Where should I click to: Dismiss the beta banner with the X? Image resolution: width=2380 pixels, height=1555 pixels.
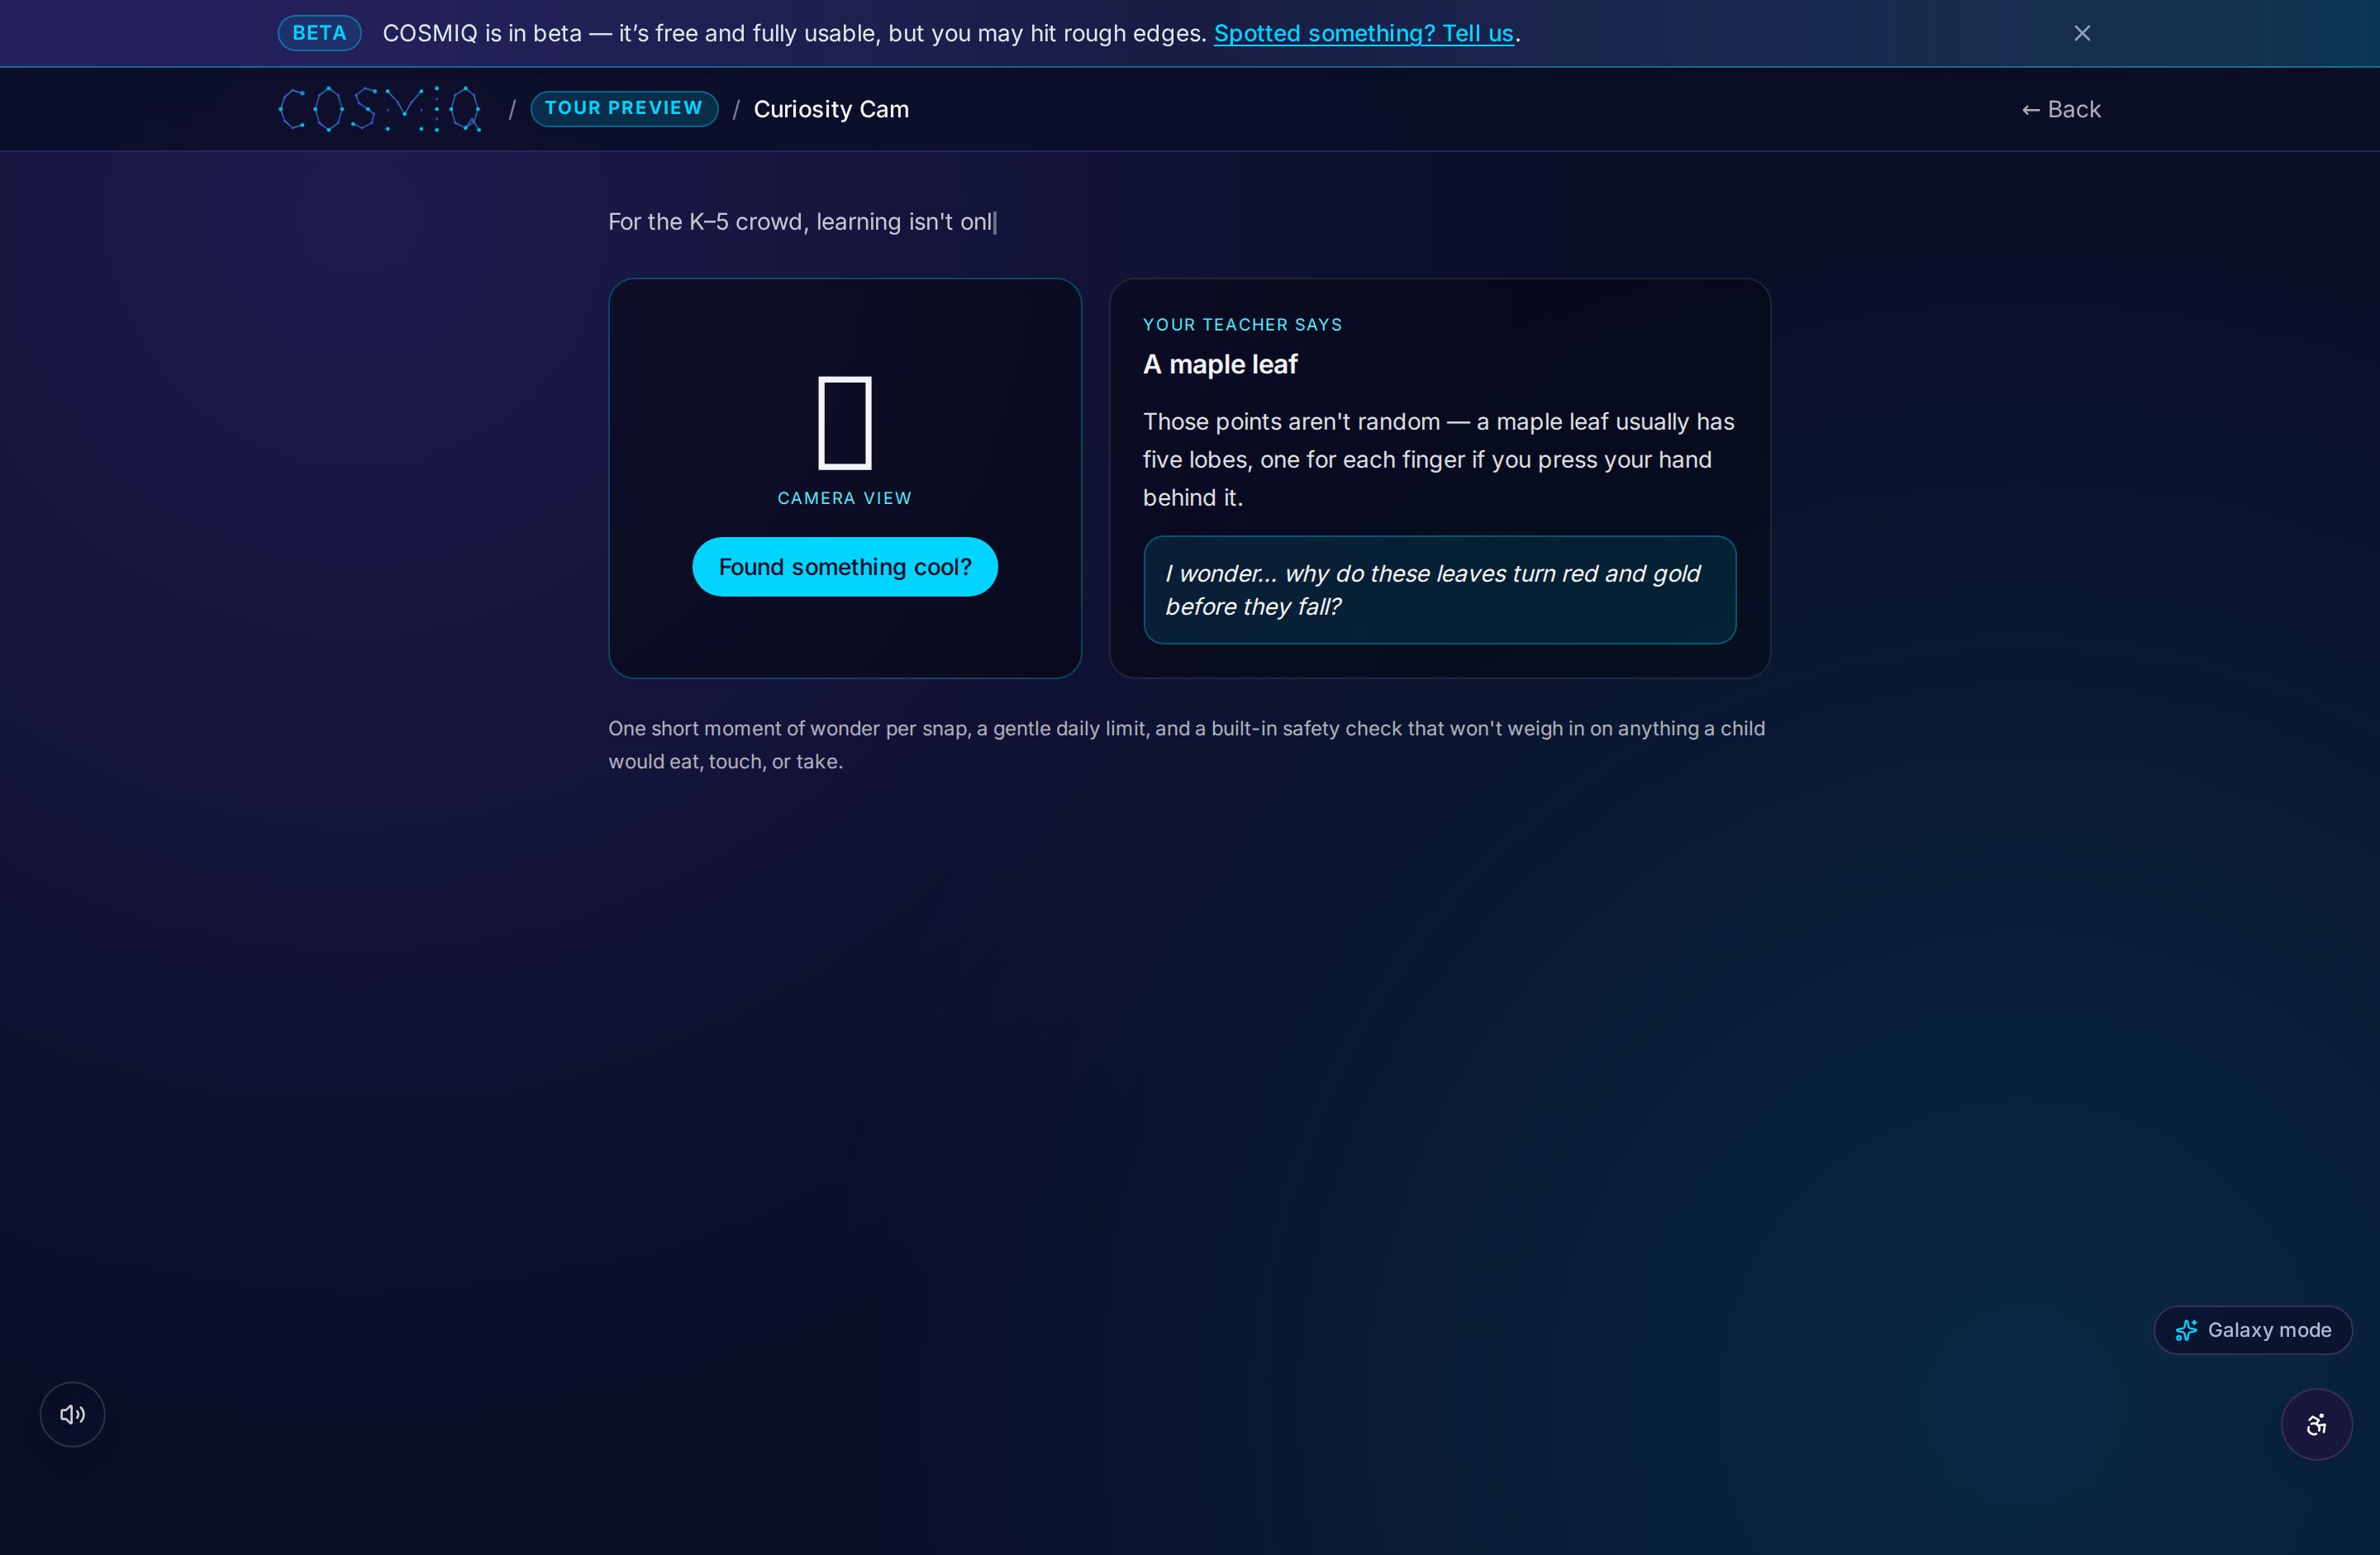(2082, 33)
